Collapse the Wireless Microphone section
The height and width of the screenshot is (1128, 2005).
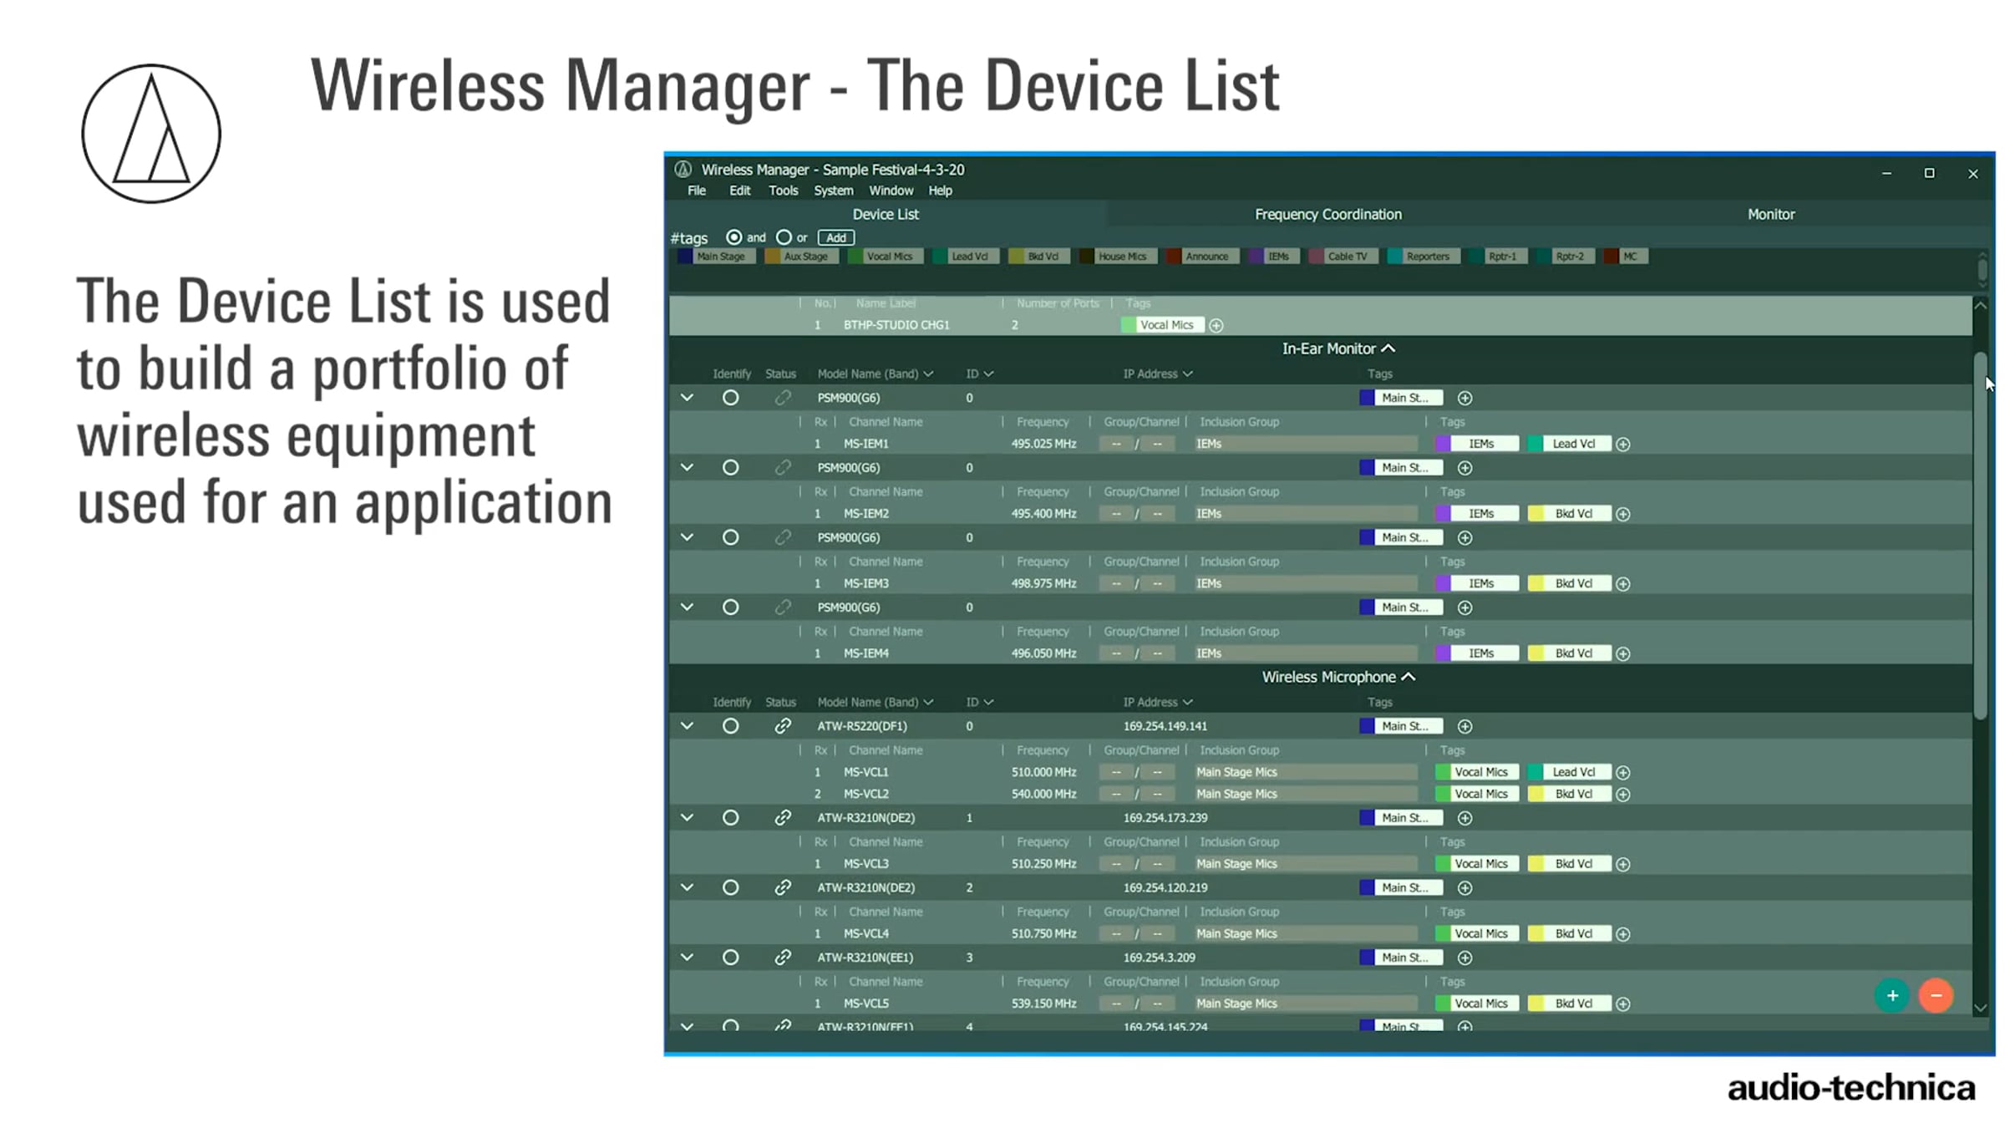coord(1409,677)
